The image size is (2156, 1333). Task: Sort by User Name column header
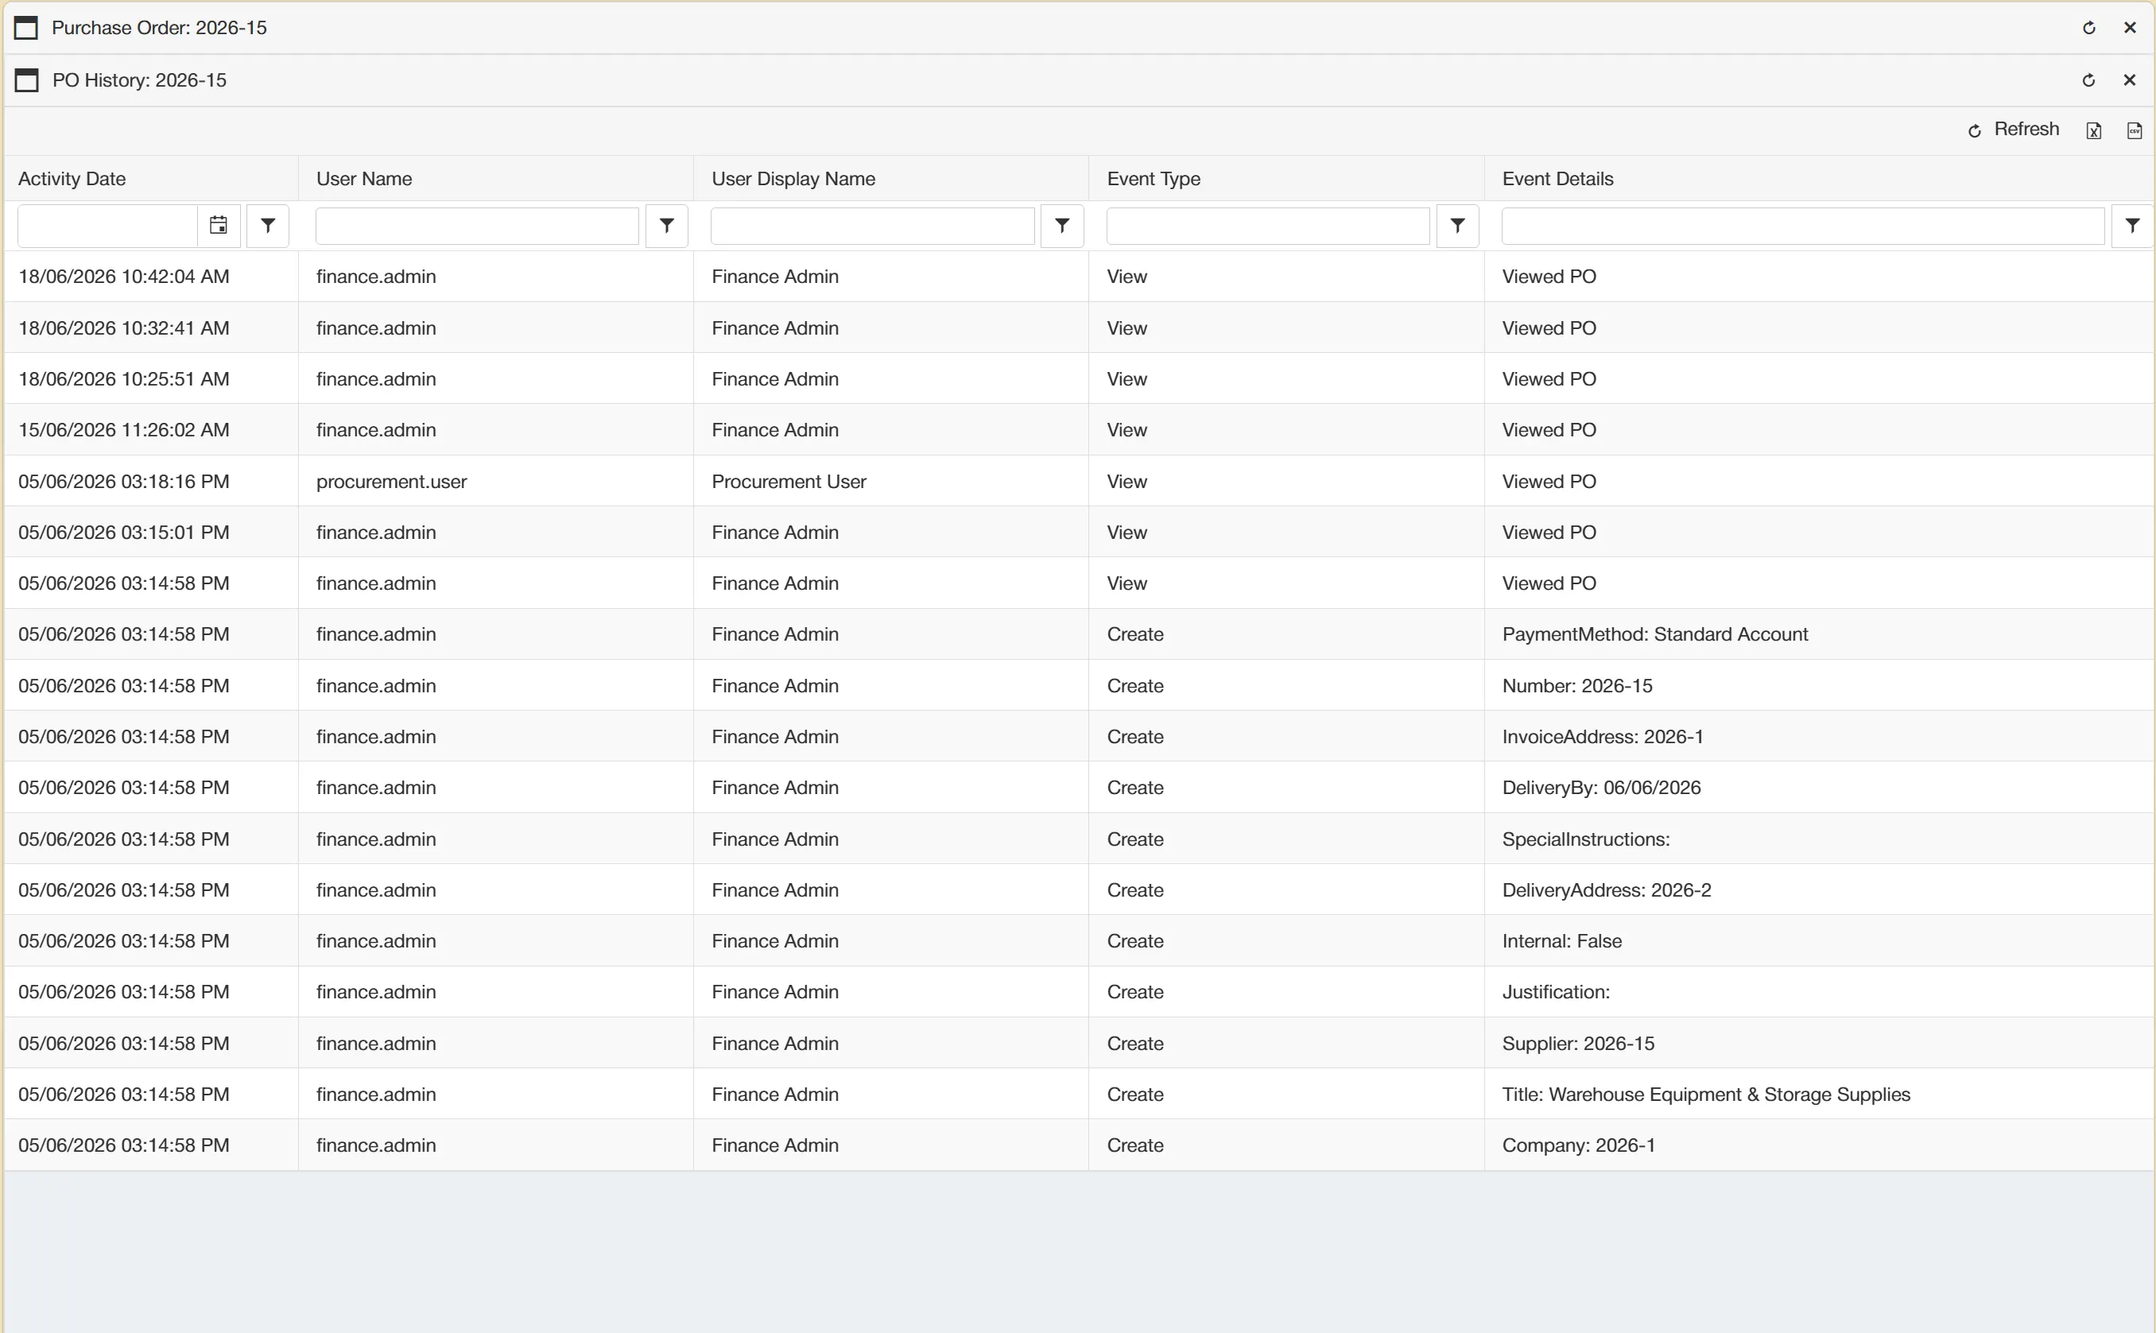364,179
